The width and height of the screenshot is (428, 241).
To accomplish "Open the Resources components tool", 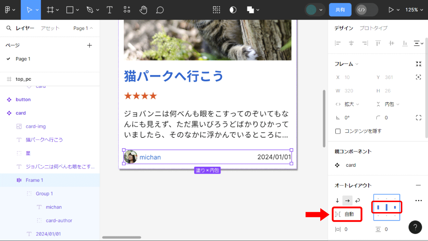I will [x=127, y=10].
